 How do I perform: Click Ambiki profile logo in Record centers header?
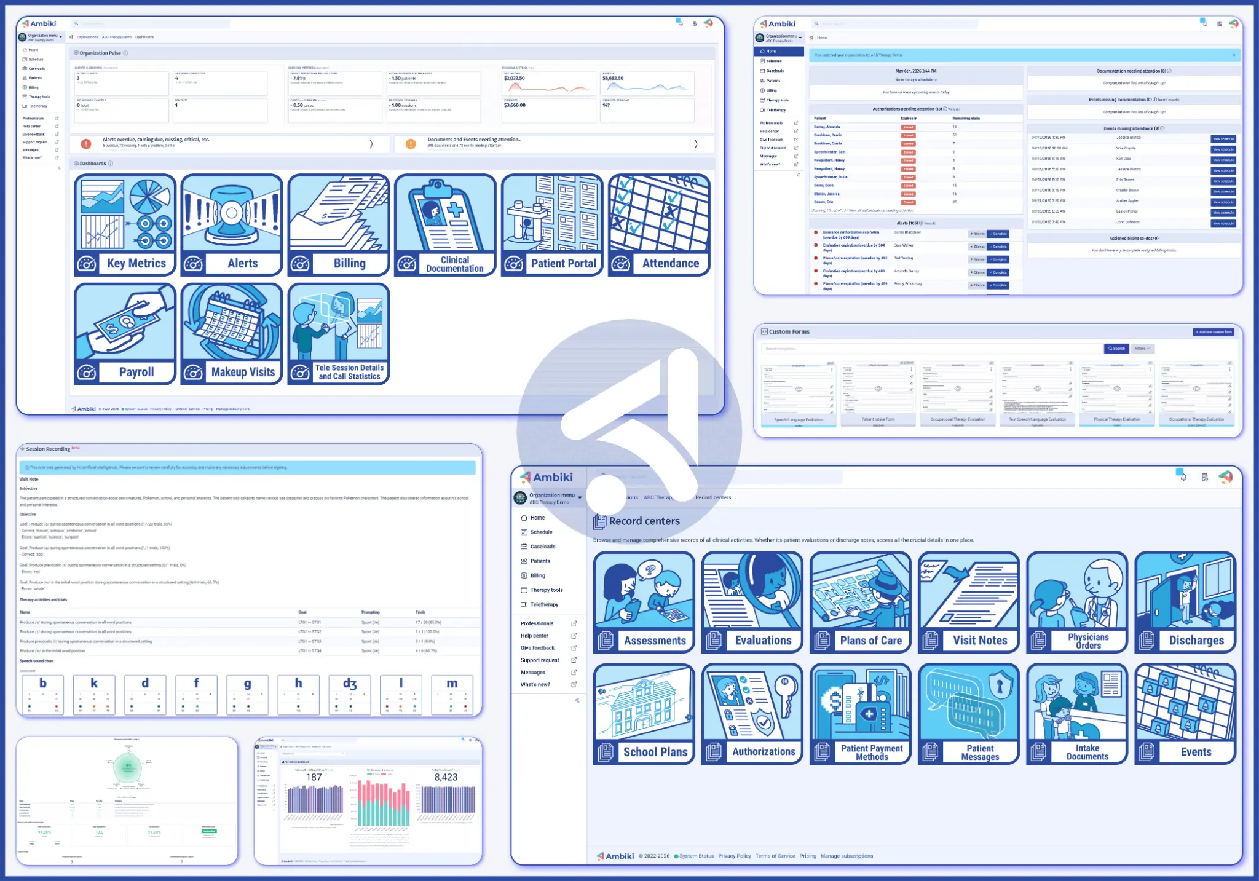[1226, 476]
